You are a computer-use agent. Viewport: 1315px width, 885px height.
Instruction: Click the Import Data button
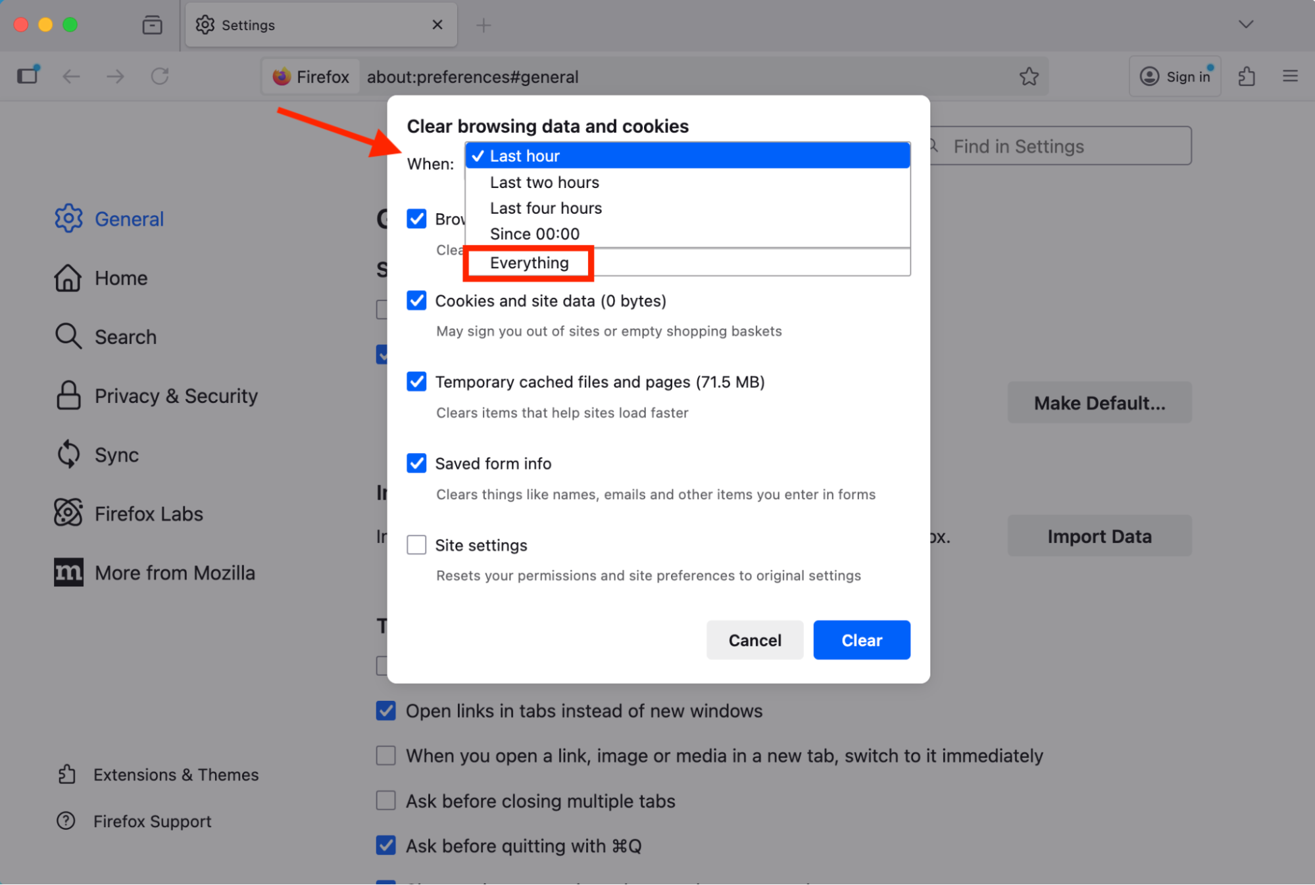(x=1099, y=536)
